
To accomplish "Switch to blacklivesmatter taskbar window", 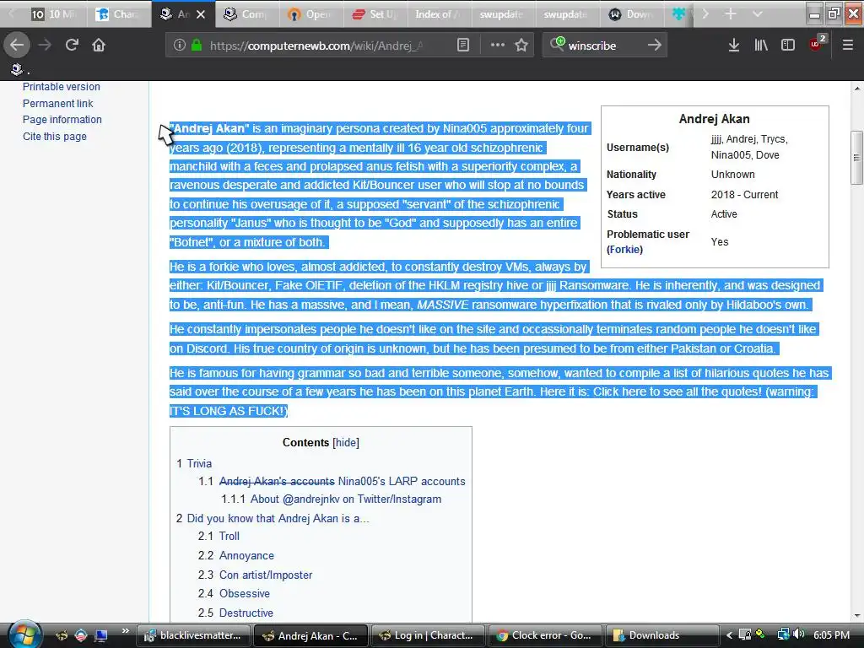I will coord(193,635).
